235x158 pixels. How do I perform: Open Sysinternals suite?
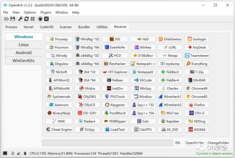click(59, 96)
